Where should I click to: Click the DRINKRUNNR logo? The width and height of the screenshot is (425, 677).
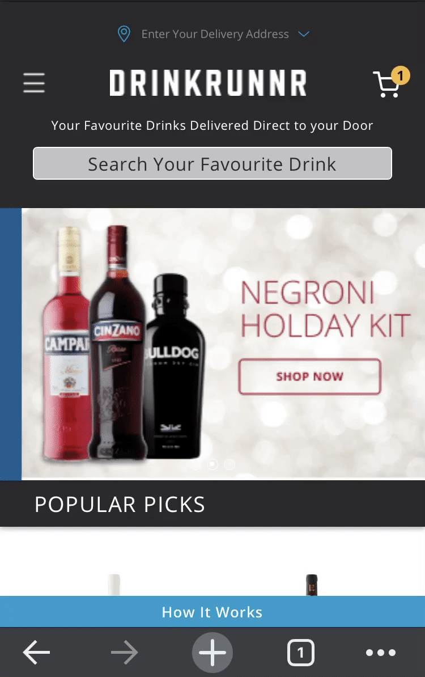click(208, 83)
